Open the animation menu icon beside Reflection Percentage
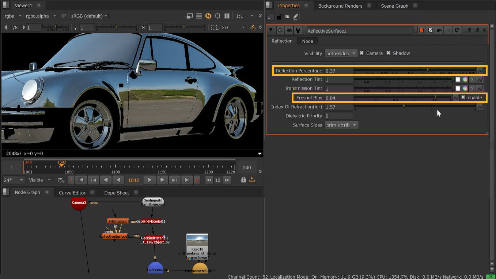This screenshot has width=496, height=279. [480, 70]
